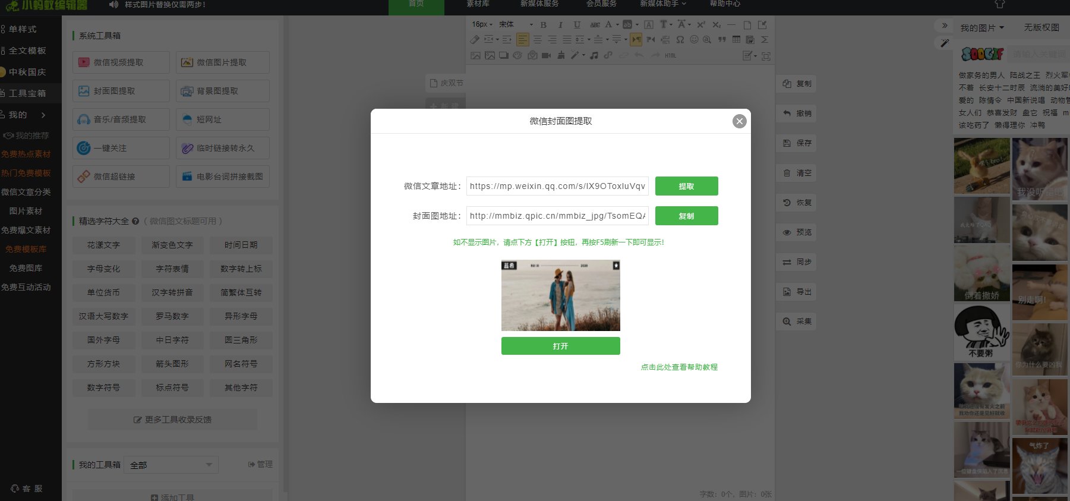Click the map location icon

(x=532, y=55)
